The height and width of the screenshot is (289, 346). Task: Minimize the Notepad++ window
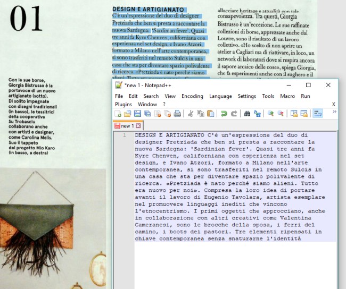[289, 85]
